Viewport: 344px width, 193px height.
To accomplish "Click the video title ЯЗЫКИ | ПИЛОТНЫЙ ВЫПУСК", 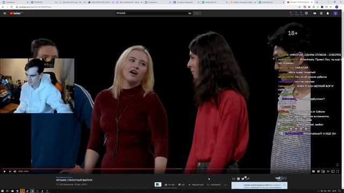I will (74, 180).
